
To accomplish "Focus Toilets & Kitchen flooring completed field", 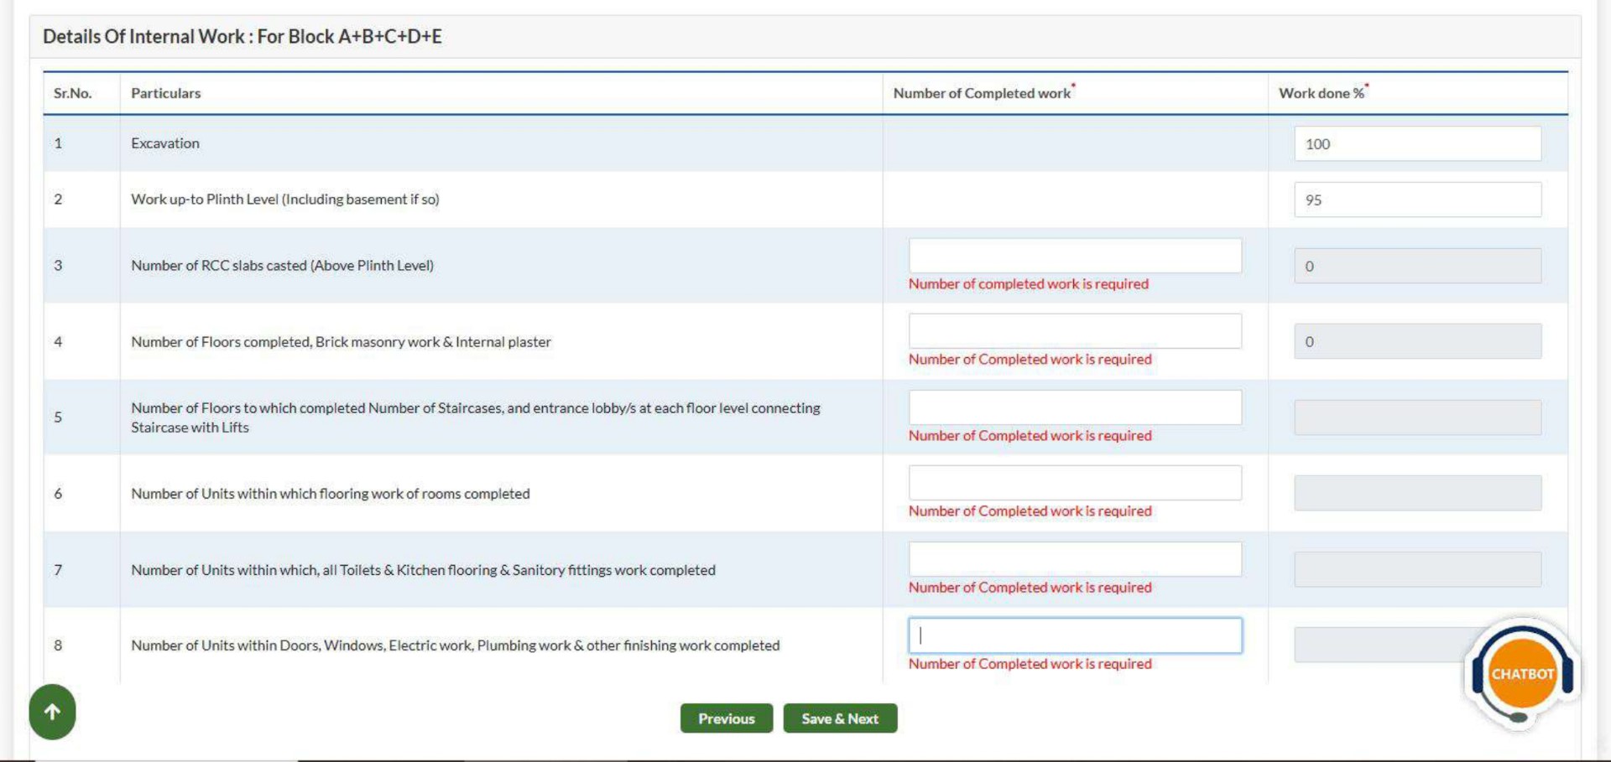I will [1075, 559].
